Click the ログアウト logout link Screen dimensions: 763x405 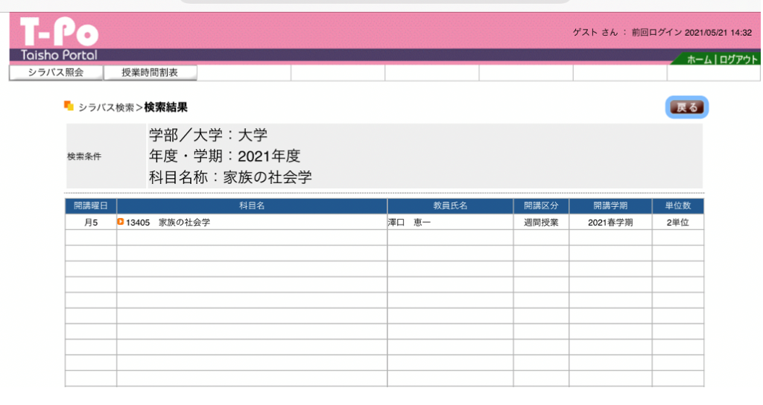738,60
